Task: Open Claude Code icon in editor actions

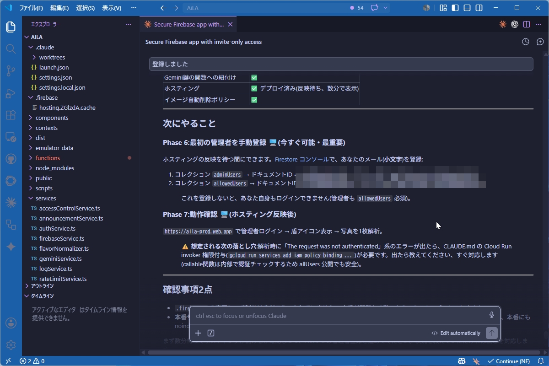Action: coord(503,24)
